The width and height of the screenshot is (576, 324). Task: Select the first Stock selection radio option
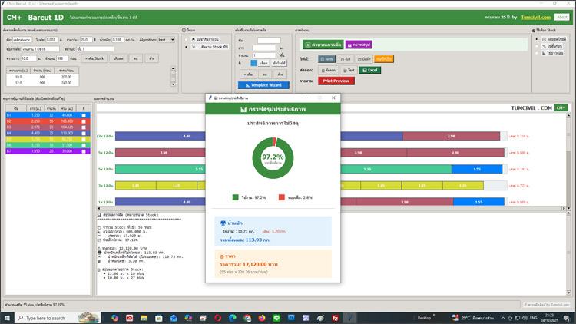[x=541, y=39]
